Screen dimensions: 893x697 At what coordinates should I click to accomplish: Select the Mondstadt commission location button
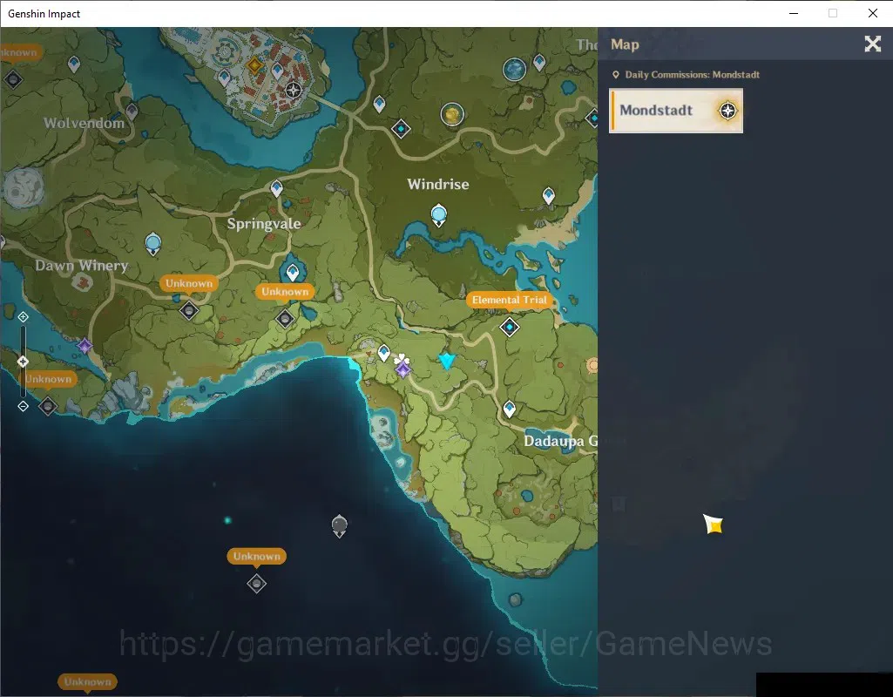pyautogui.click(x=676, y=111)
